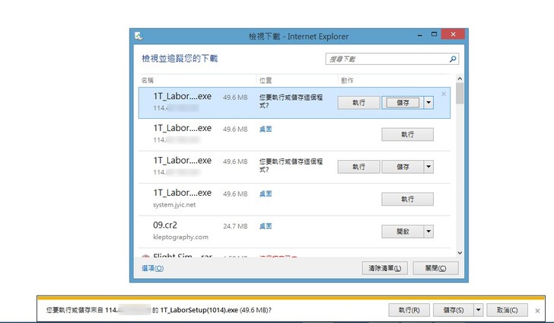Dismiss the download notification bar with X
This screenshot has width=554, height=323.
pos(537,311)
